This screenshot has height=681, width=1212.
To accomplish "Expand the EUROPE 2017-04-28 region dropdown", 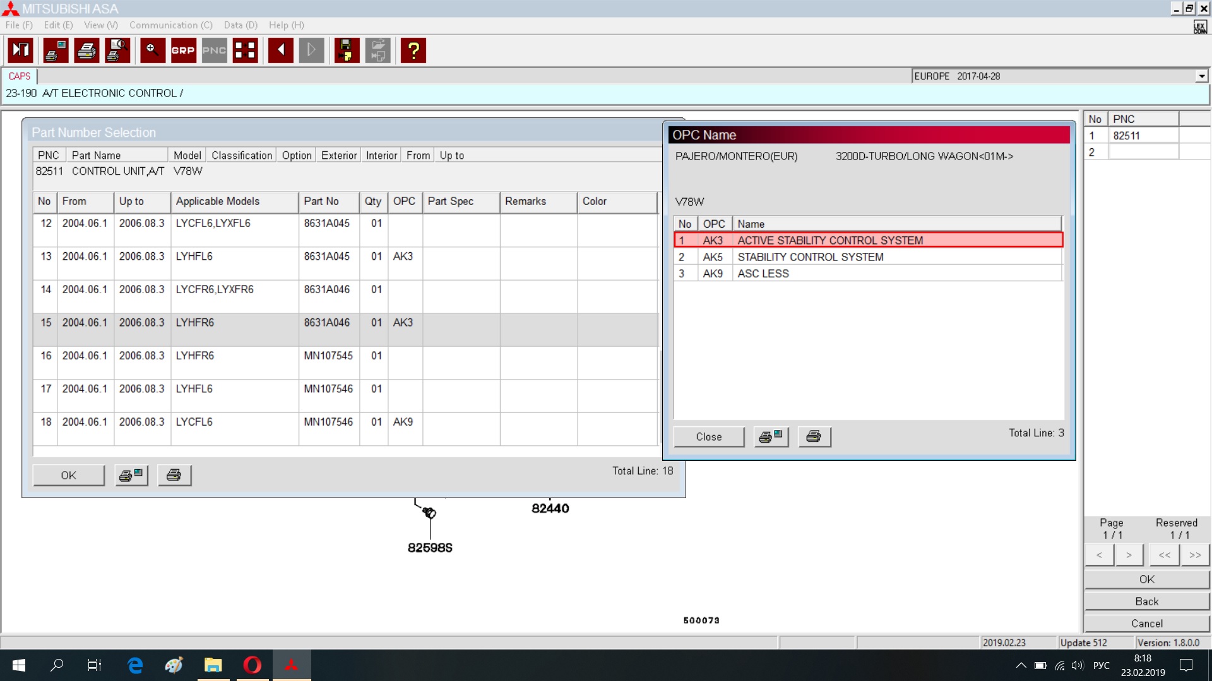I will tap(1201, 76).
